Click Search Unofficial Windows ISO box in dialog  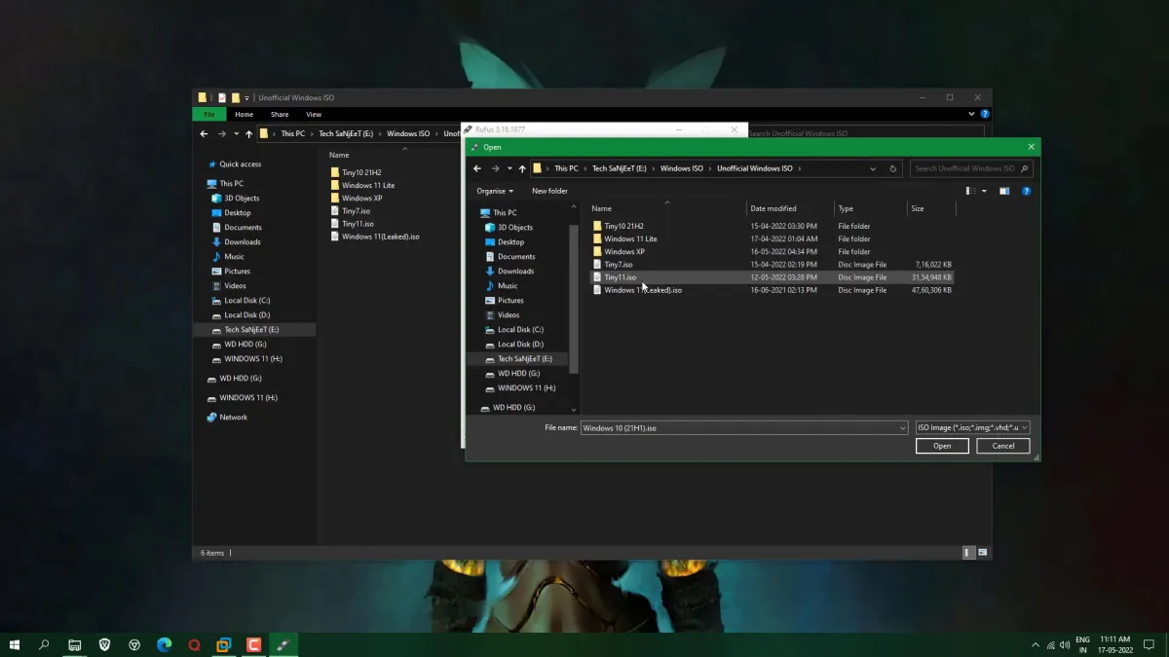(970, 168)
